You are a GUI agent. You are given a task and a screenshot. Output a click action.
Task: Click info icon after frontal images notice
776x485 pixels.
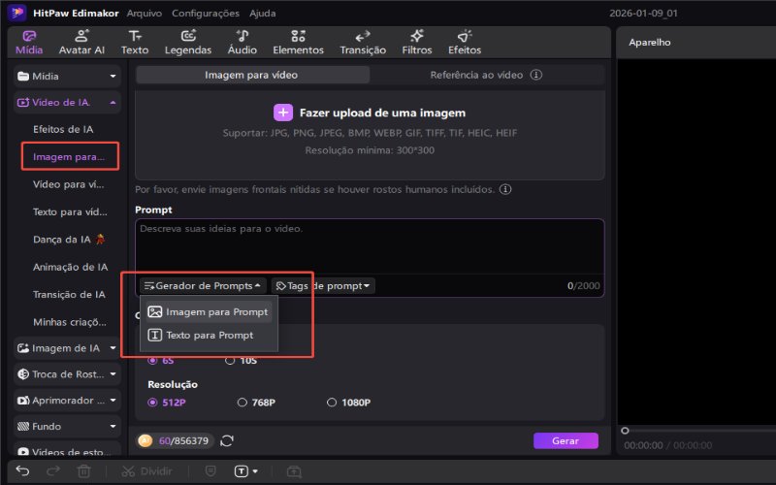point(505,189)
